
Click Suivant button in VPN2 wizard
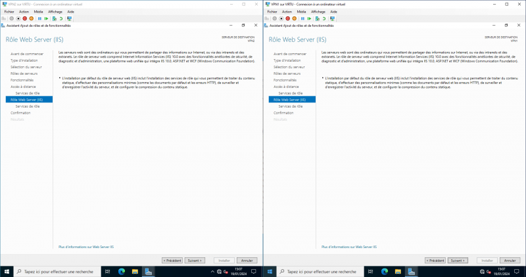click(x=195, y=261)
